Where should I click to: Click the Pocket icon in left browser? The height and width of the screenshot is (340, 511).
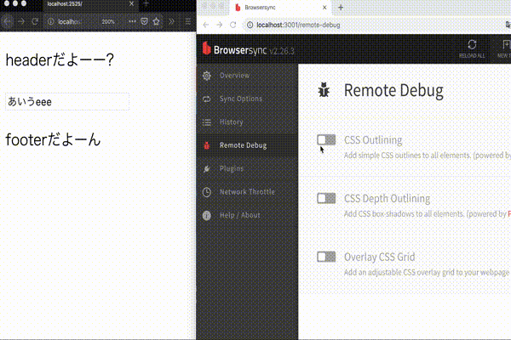145,21
